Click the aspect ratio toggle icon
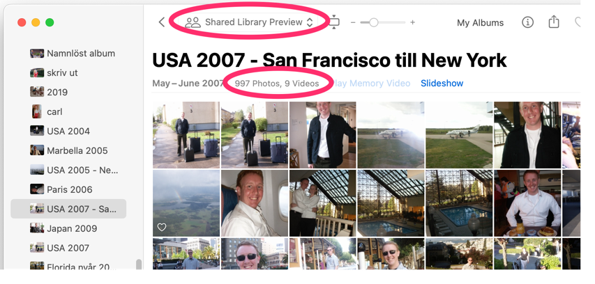This screenshot has height=284, width=595. 334,22
